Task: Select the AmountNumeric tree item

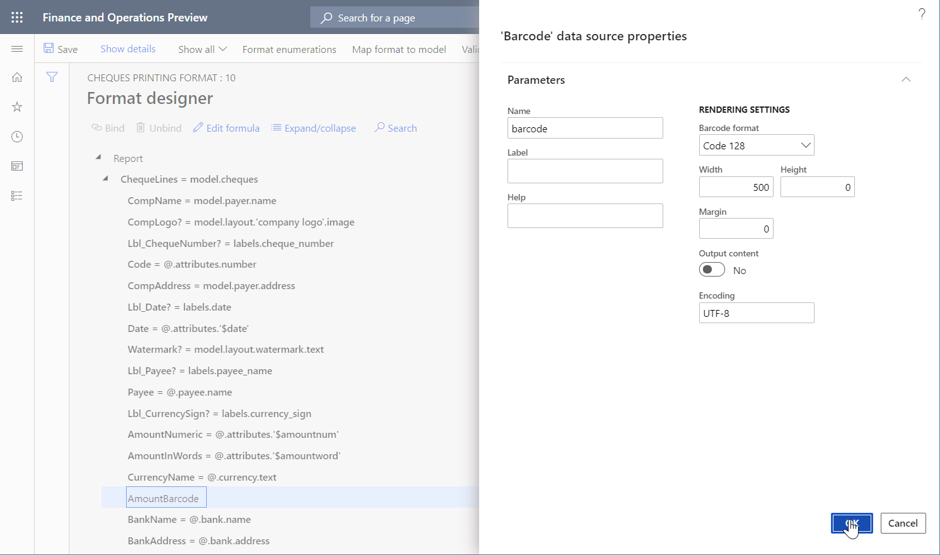Action: click(x=233, y=434)
